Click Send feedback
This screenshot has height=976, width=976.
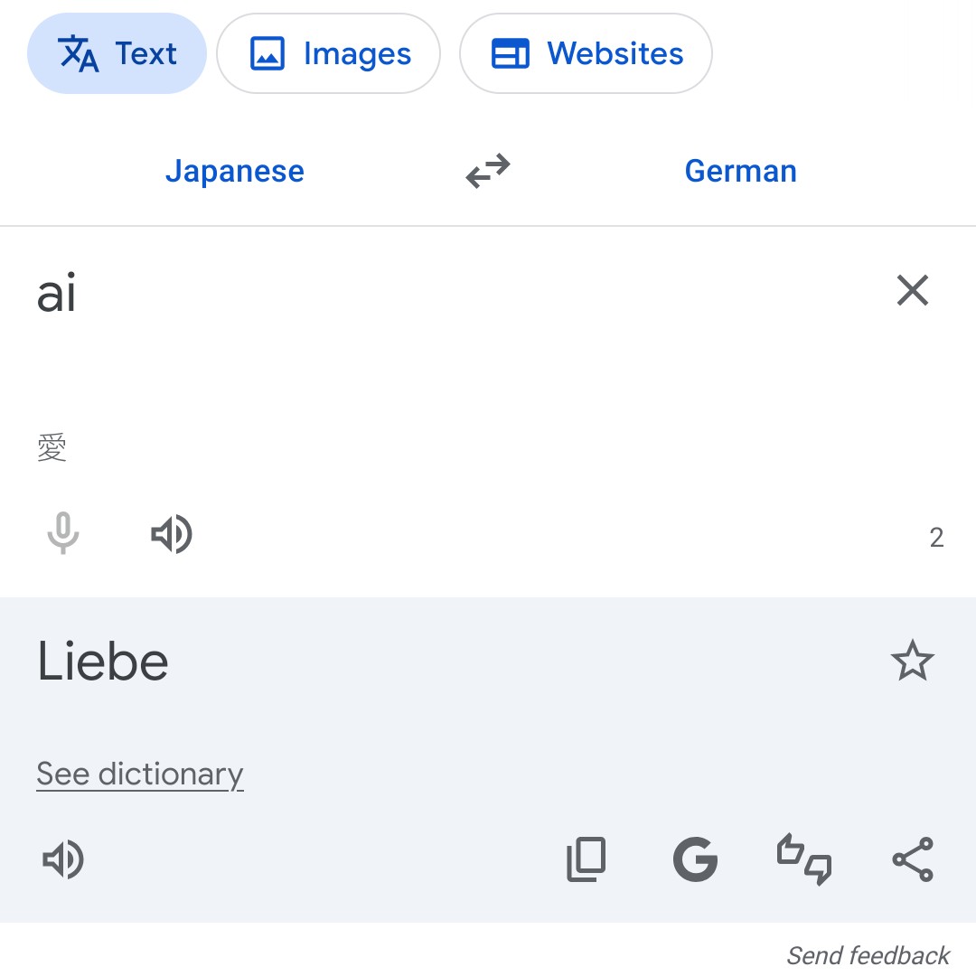pos(867,955)
